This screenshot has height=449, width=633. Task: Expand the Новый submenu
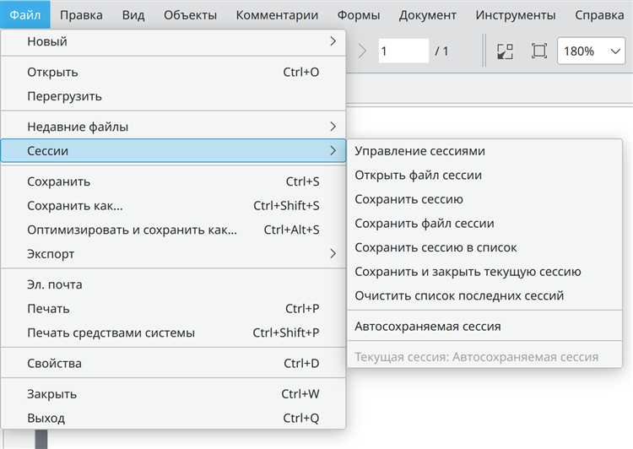point(173,41)
